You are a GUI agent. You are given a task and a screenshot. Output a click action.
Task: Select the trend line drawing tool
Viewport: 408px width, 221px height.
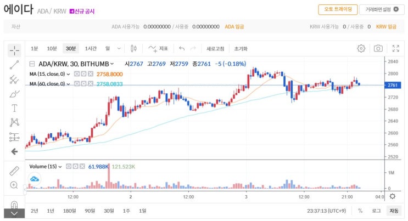14,65
